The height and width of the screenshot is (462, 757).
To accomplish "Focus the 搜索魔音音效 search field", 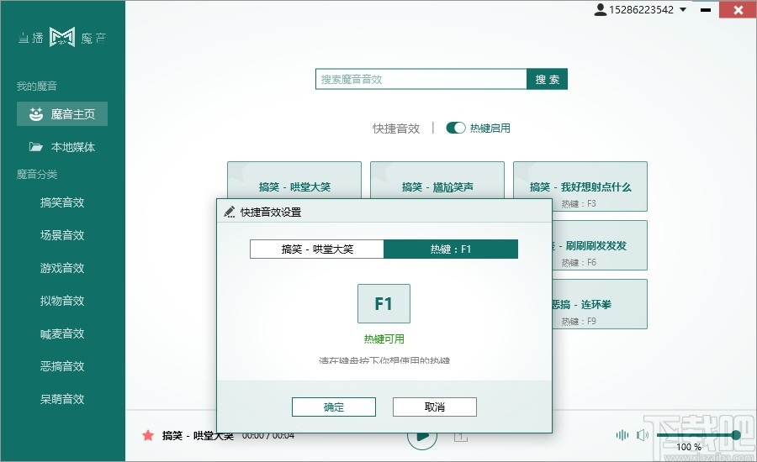I will 421,79.
